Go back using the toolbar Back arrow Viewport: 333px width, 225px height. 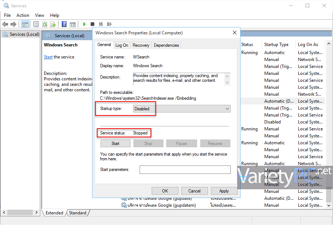click(5, 24)
